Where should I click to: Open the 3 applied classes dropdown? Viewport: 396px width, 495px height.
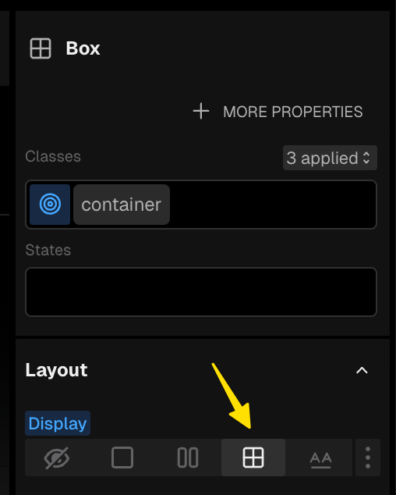click(330, 158)
